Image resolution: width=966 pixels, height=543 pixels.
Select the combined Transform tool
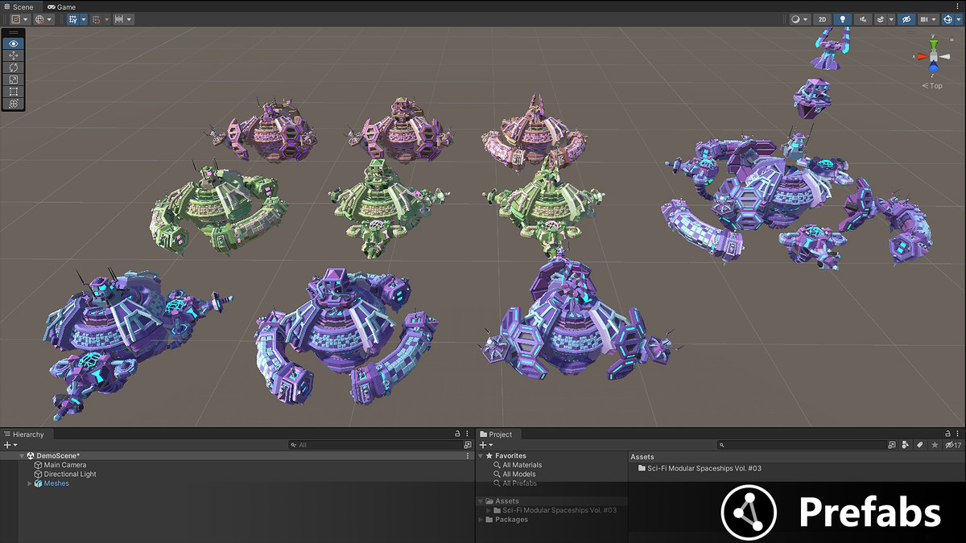pos(14,104)
